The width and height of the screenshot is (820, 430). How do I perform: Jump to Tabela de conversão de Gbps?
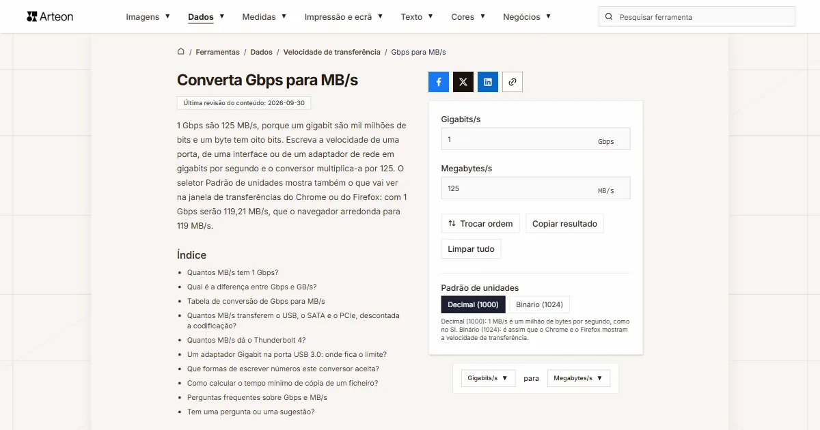coord(256,301)
